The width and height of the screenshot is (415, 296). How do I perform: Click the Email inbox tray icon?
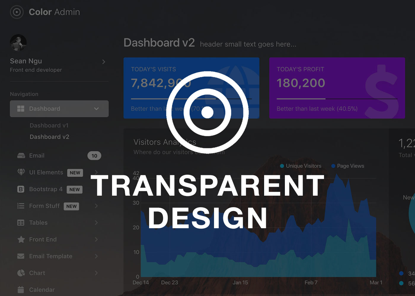coord(21,156)
